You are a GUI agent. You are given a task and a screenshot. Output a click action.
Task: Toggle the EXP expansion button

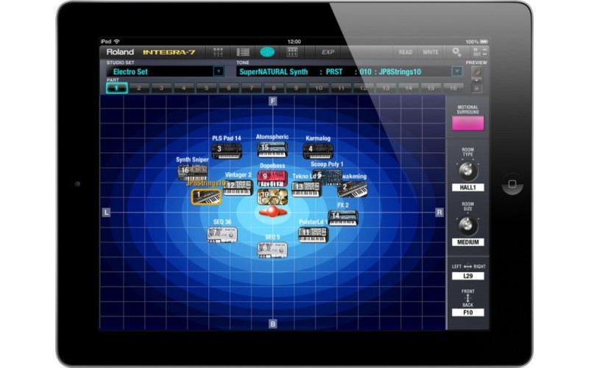coord(328,52)
